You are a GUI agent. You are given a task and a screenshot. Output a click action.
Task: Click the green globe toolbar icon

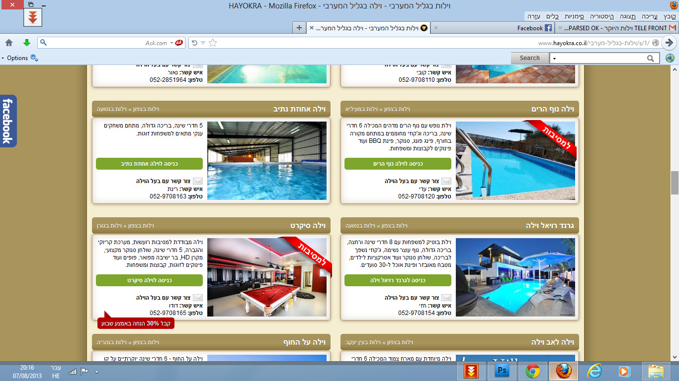click(670, 58)
